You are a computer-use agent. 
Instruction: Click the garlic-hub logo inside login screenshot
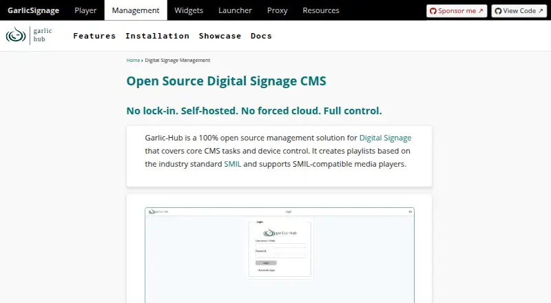280,233
